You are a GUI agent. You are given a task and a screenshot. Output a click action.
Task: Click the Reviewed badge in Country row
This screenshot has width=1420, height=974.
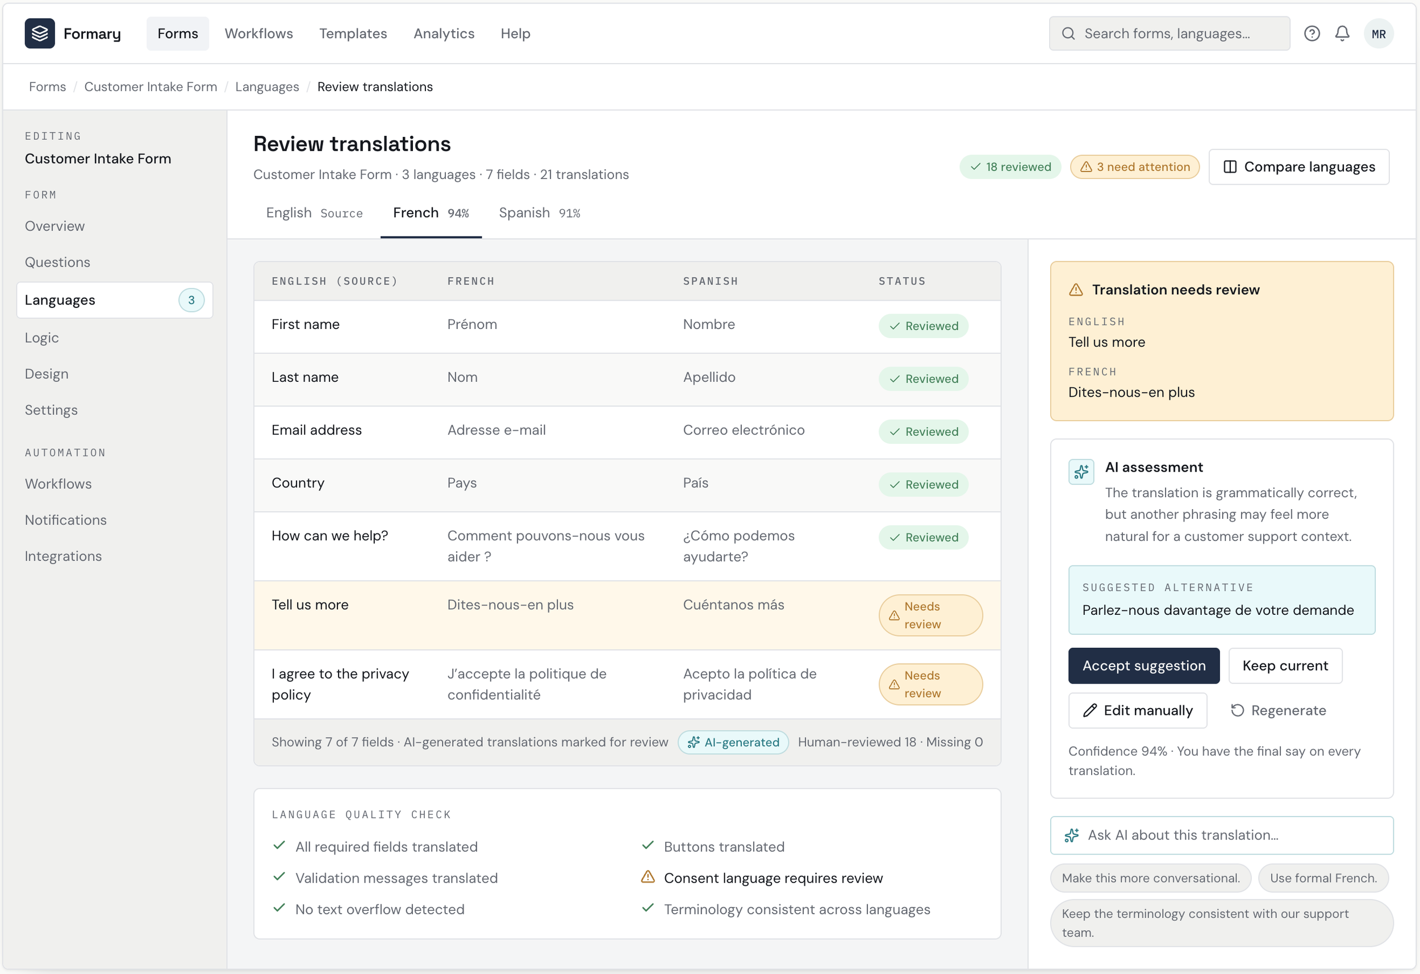[x=923, y=485]
